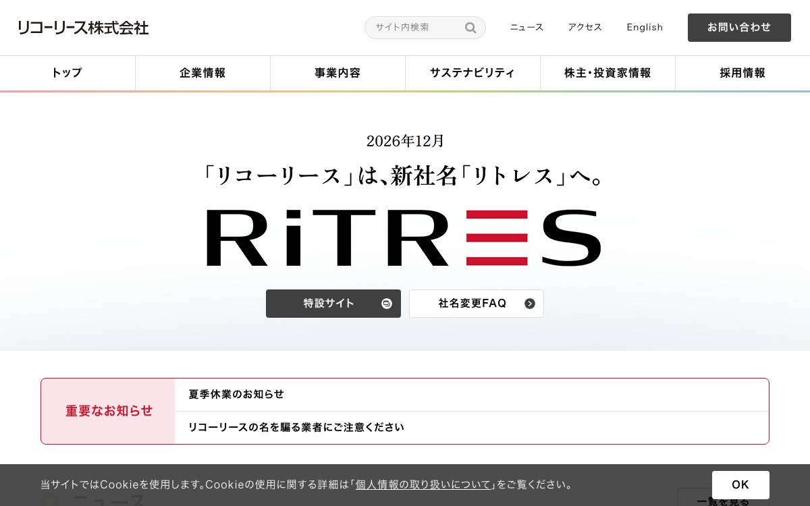Open the 事業内容 navigation menu
Image resolution: width=810 pixels, height=506 pixels.
coord(337,73)
